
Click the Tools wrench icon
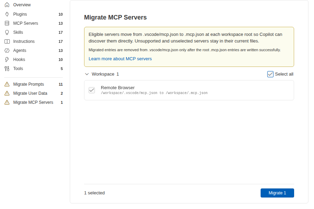[x=7, y=69]
